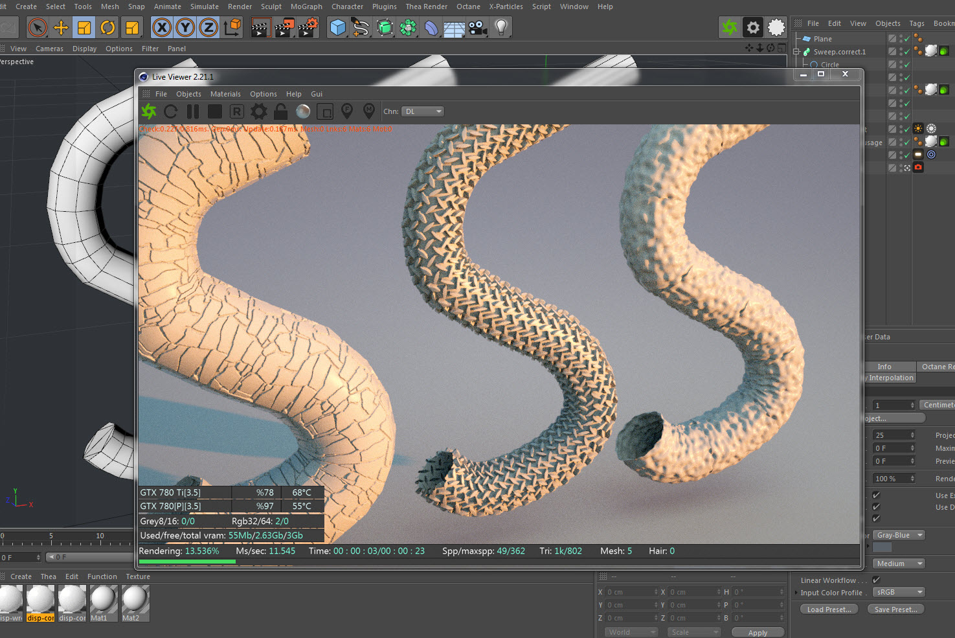Open Materials menu in Live Viewer
955x638 pixels.
[x=225, y=94]
